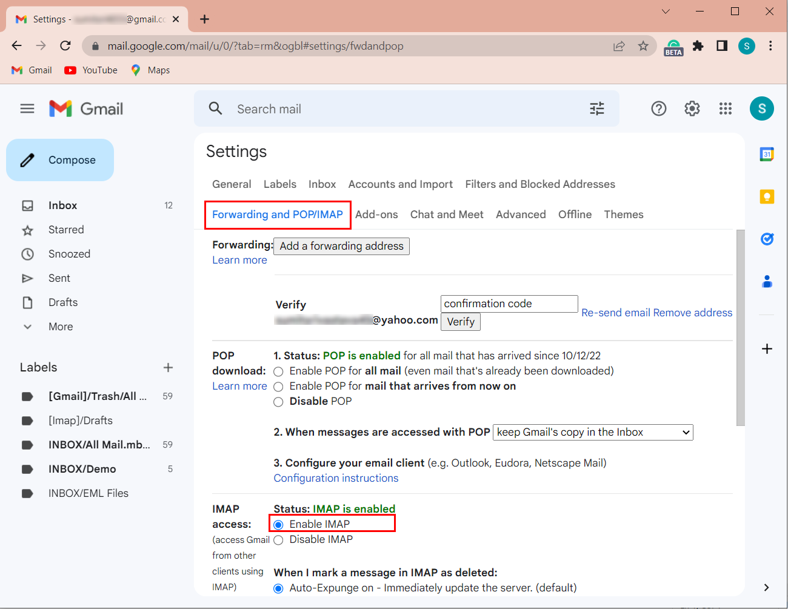Share this page from the address bar
The image size is (788, 609).
coord(619,46)
